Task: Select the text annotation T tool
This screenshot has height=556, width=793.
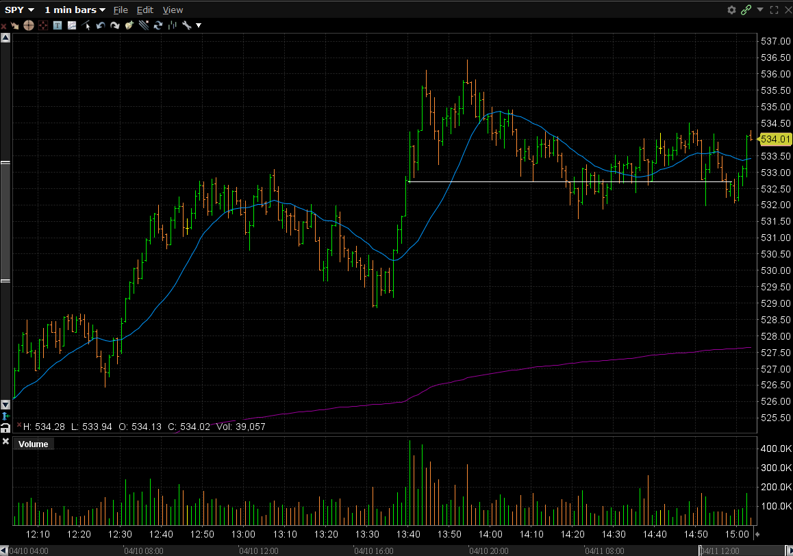Action: click(x=58, y=25)
